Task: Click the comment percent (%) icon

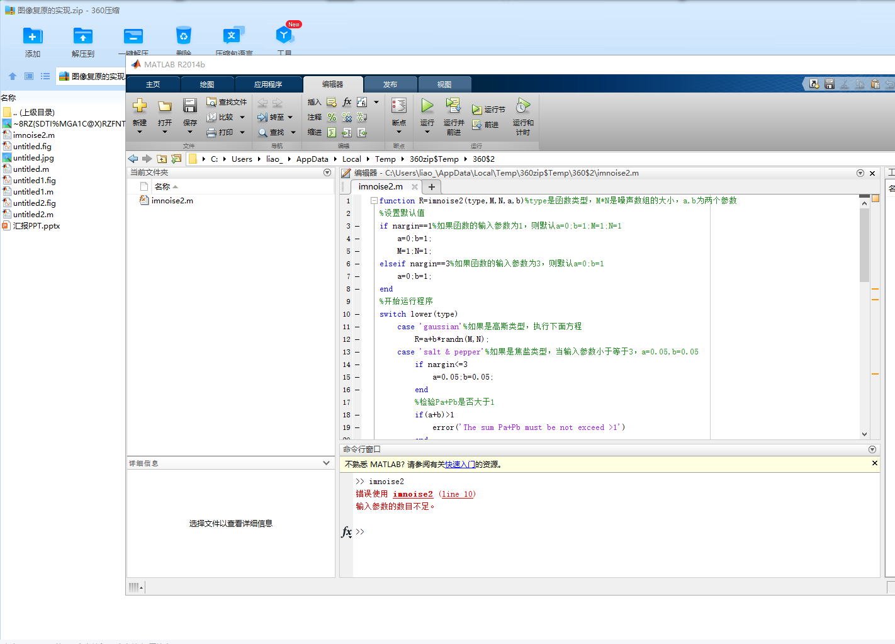Action: coord(332,117)
